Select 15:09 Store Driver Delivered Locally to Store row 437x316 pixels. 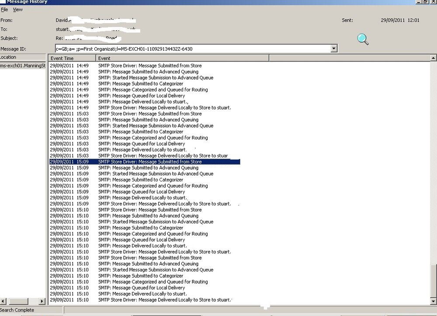pos(140,204)
